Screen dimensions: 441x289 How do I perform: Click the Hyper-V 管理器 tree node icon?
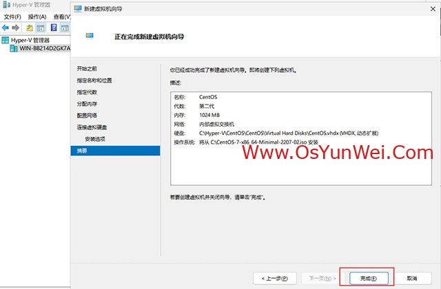tap(6, 40)
